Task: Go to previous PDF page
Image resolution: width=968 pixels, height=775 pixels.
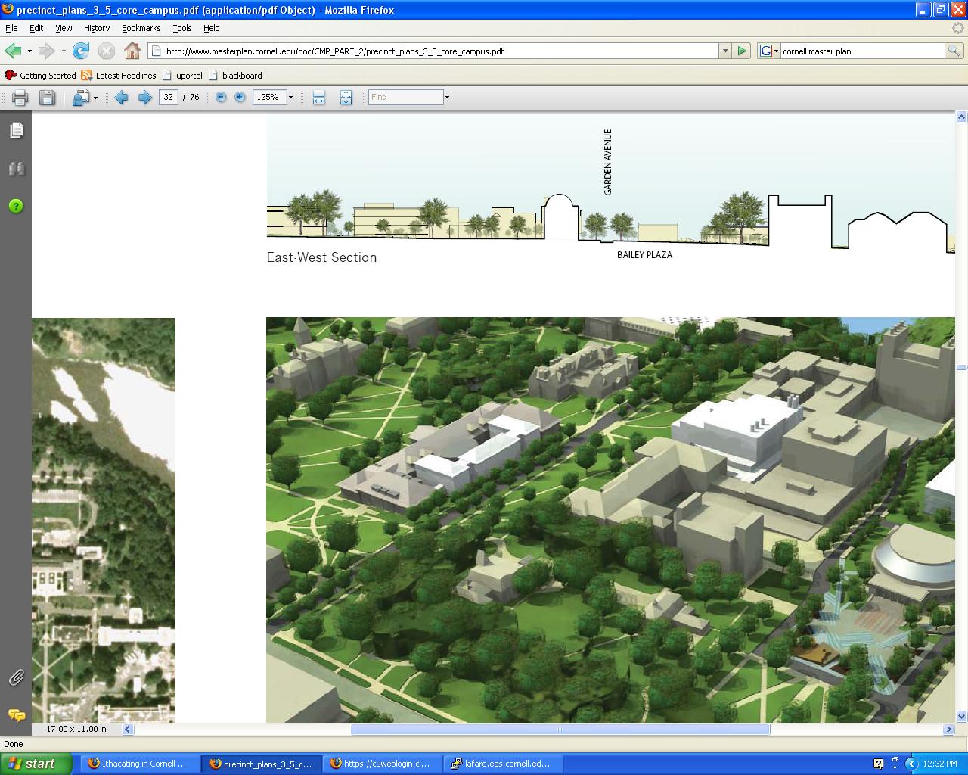Action: 121,98
